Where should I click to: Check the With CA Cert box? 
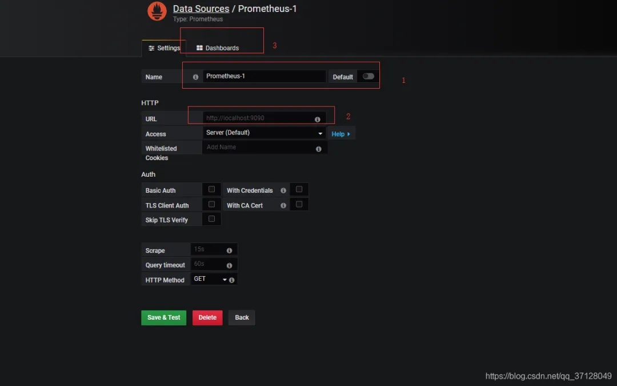point(299,204)
